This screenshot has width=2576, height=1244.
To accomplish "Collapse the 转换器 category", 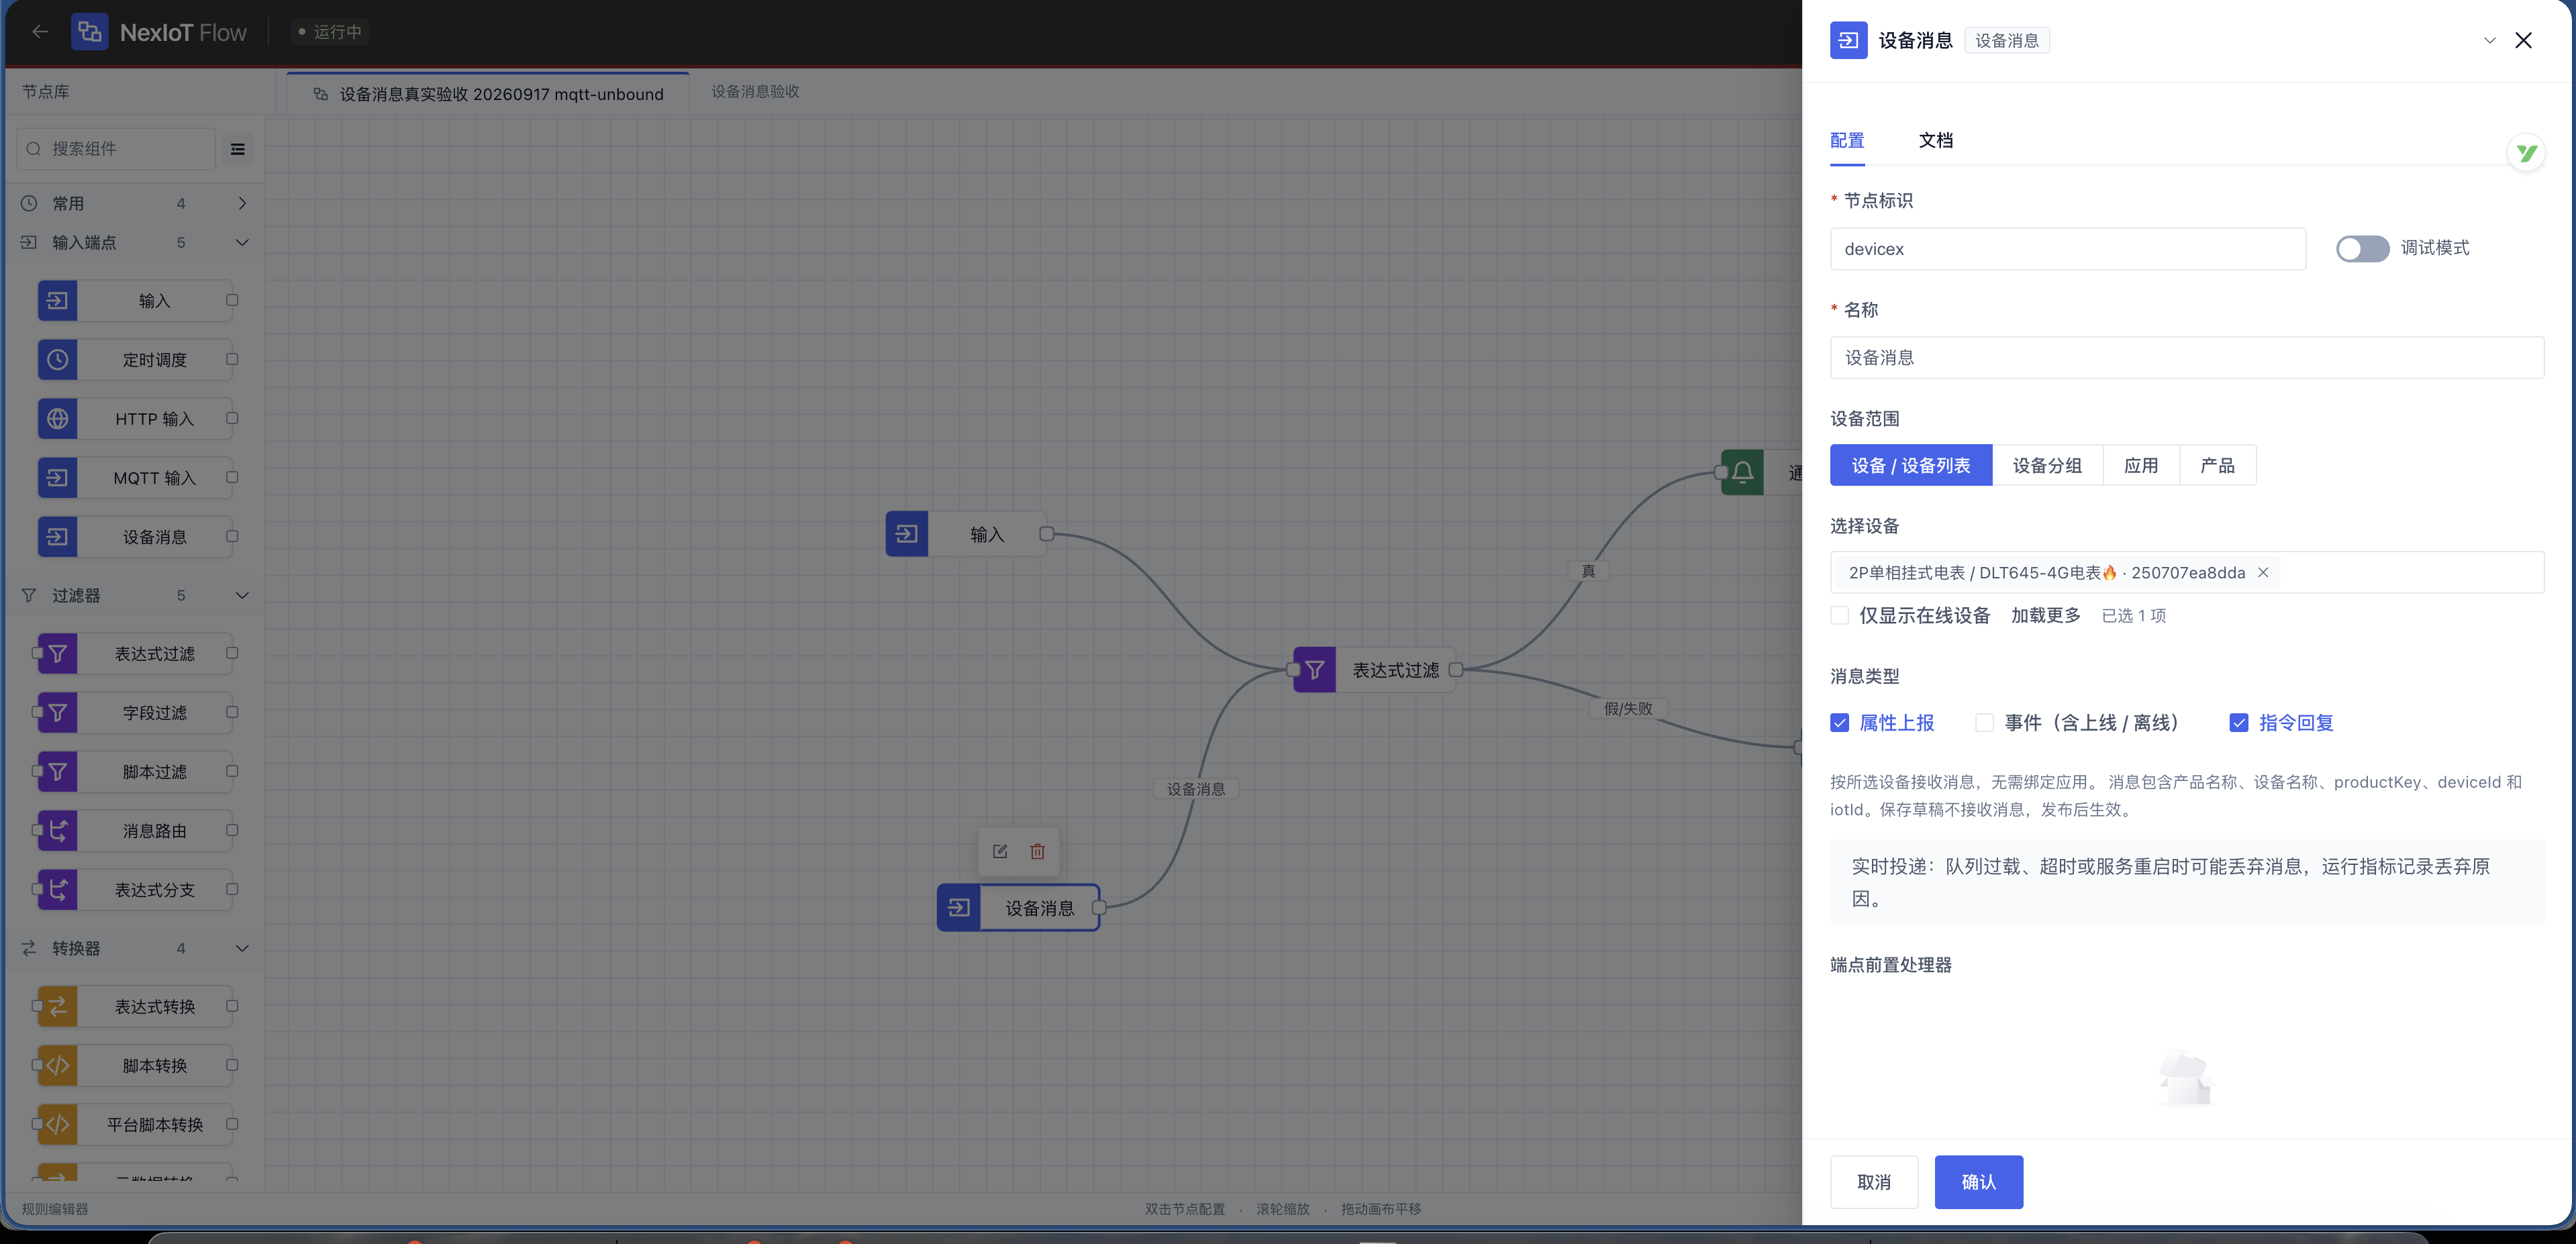I will [x=242, y=948].
